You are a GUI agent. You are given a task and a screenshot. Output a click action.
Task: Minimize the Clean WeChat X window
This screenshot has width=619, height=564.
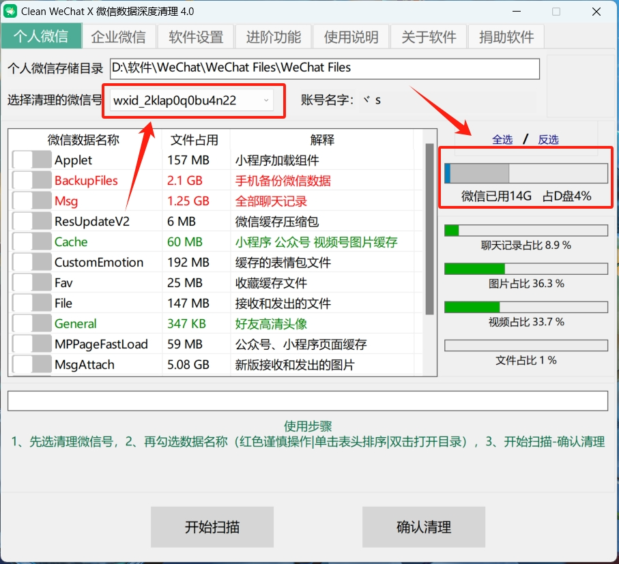(x=517, y=12)
